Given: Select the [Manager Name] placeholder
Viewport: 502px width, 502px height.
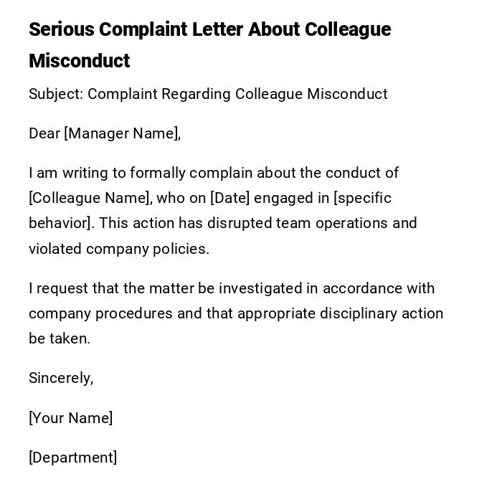Looking at the screenshot, I should coord(122,133).
